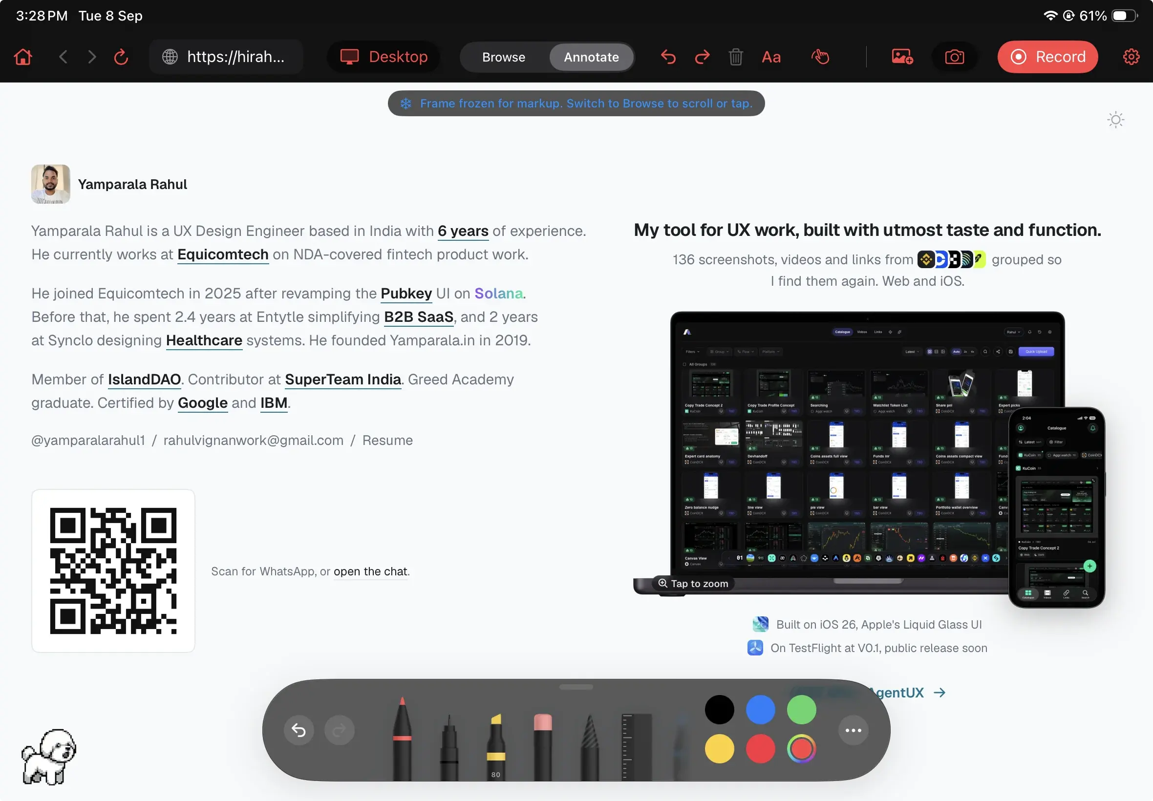
Task: Open the SuperTeam India link
Action: [x=343, y=379]
